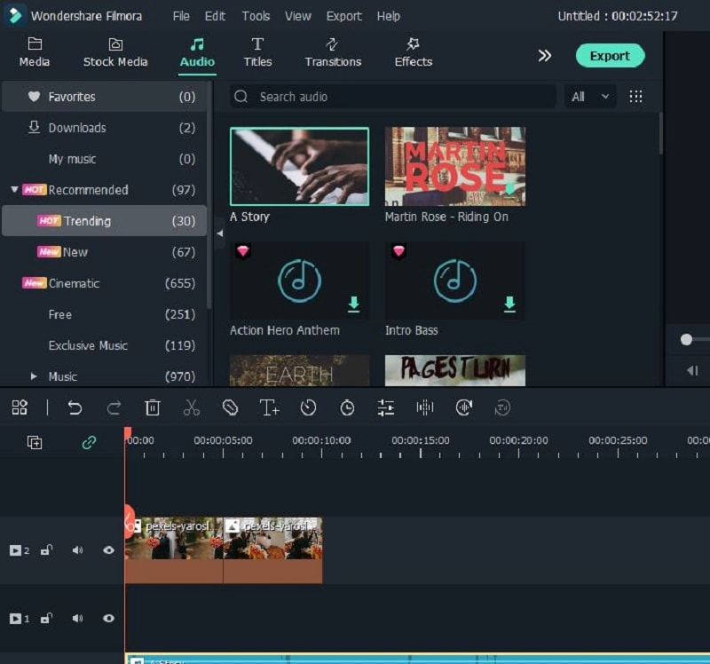
Task: Click the audio waveform beat icon
Action: (425, 407)
